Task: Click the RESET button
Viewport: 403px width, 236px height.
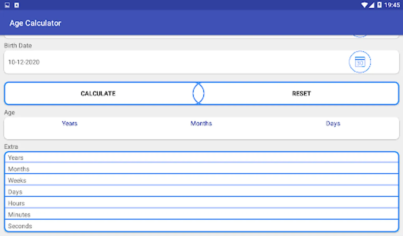Action: (301, 94)
